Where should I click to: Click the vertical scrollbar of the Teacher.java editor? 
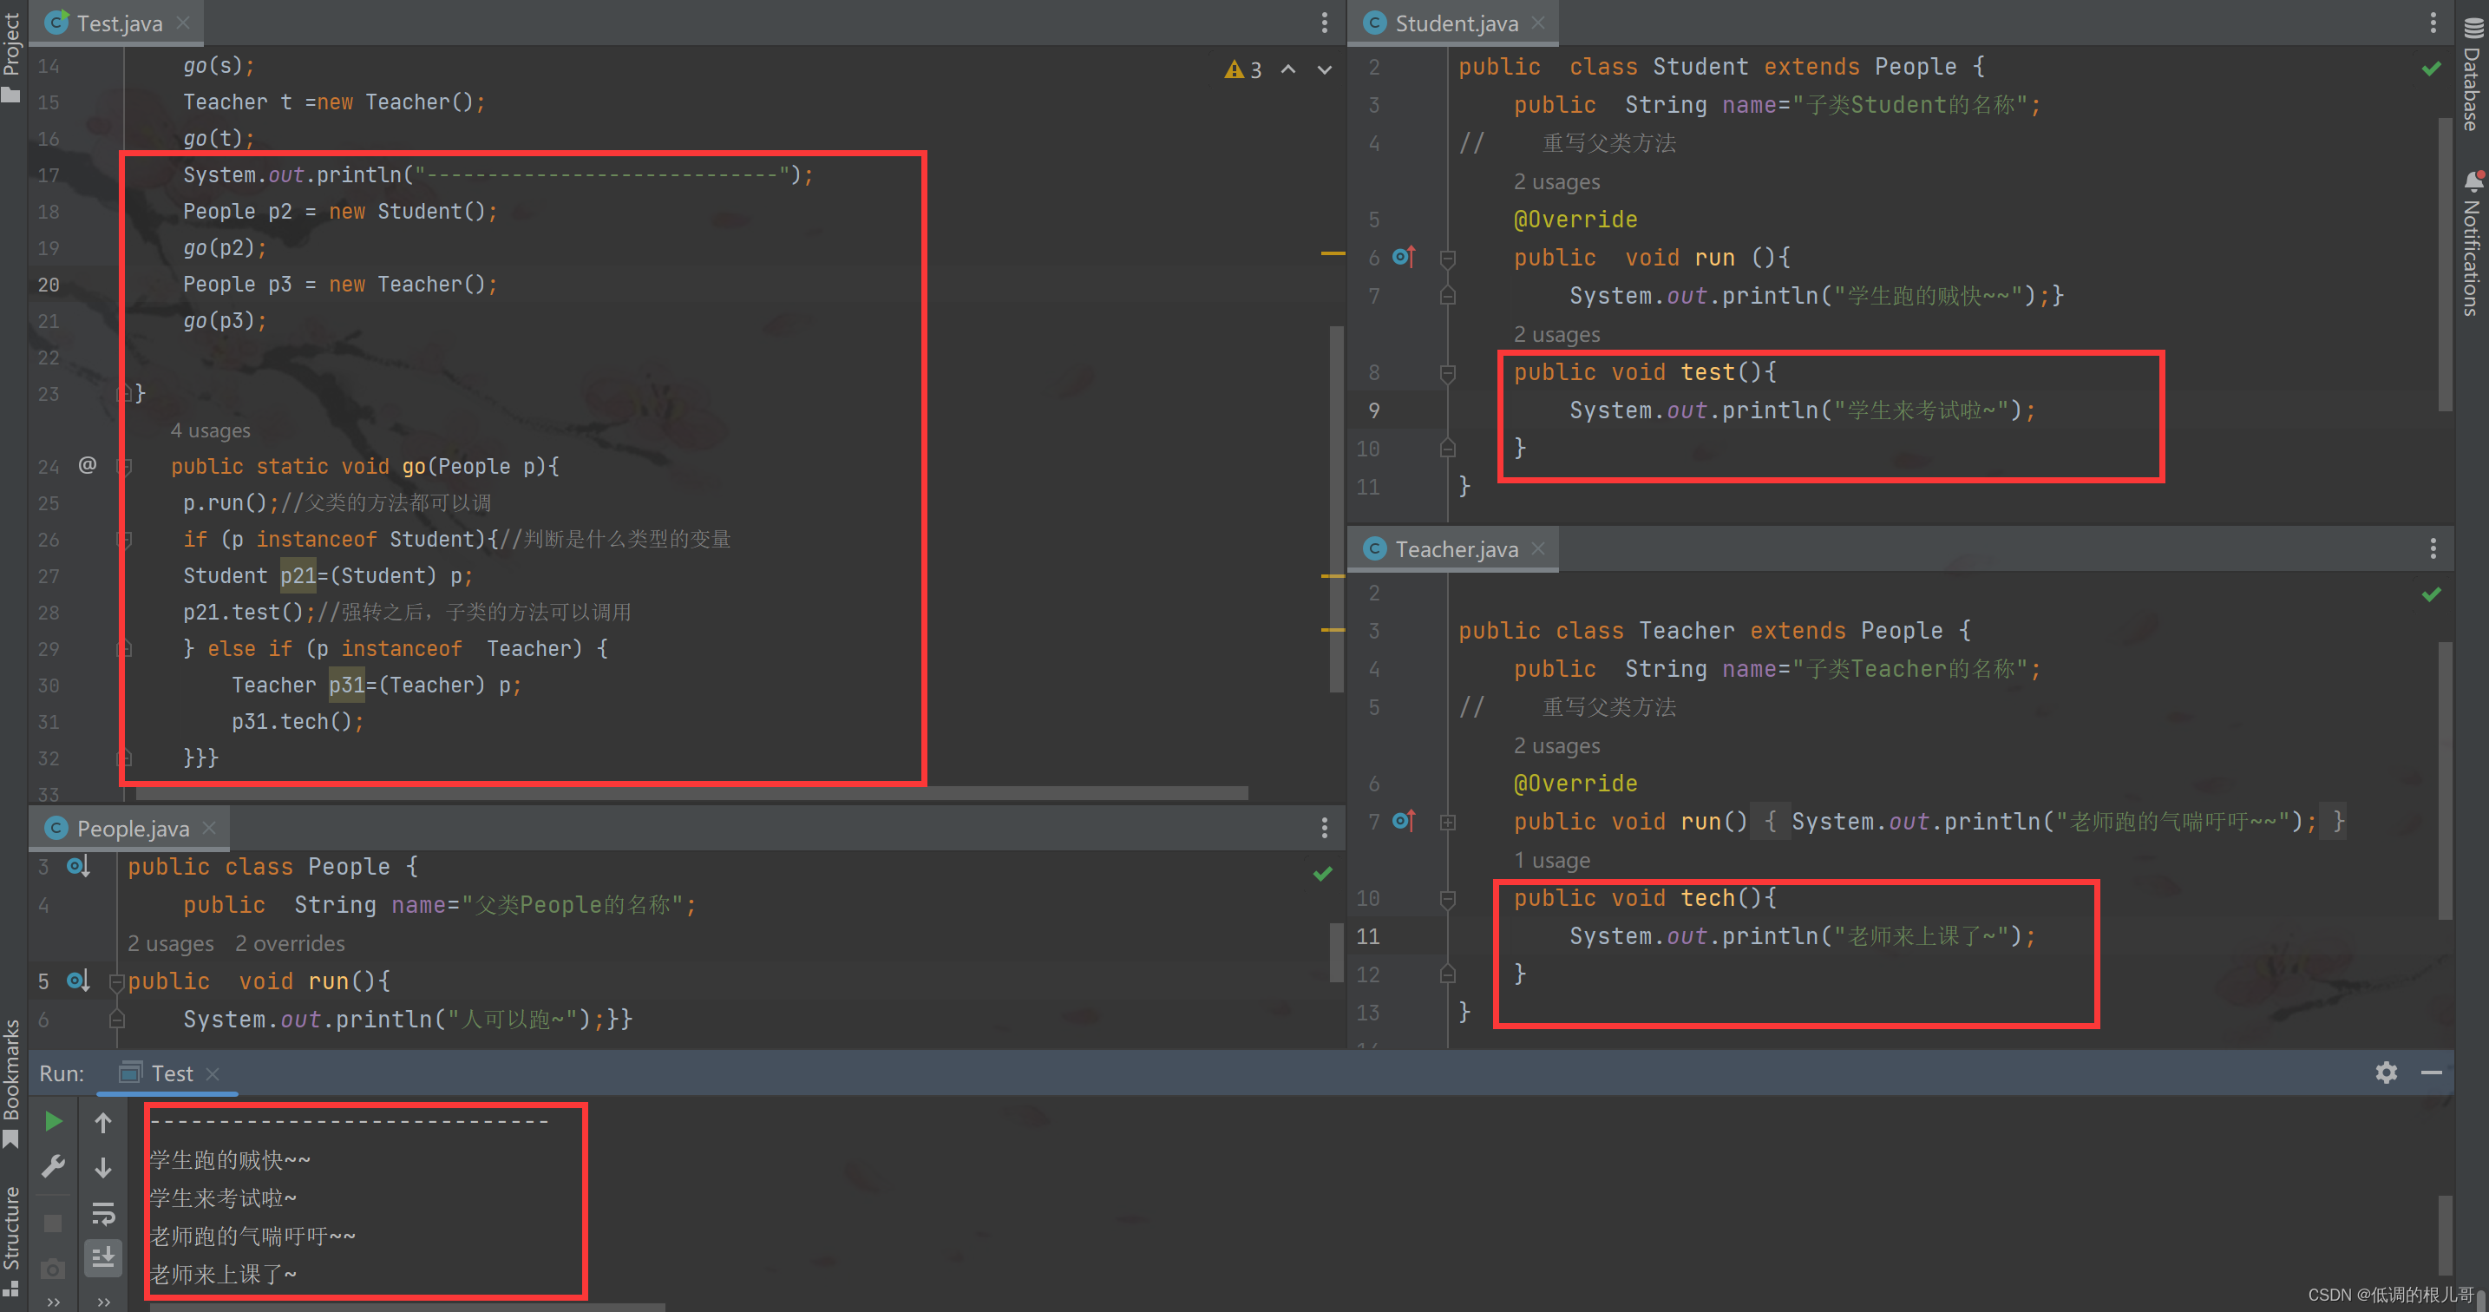point(2445,781)
